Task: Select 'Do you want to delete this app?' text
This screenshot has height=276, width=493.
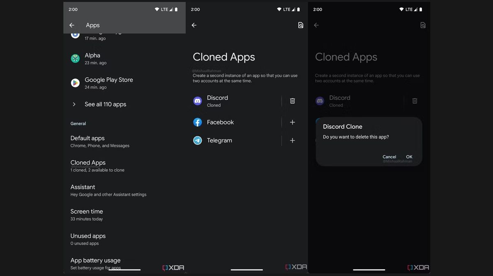Action: (356, 137)
